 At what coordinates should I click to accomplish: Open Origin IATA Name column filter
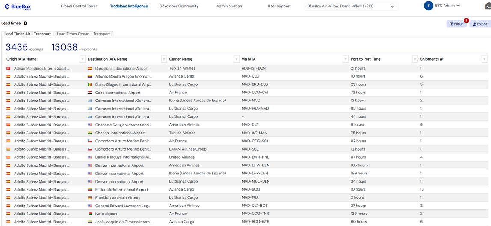click(x=83, y=59)
